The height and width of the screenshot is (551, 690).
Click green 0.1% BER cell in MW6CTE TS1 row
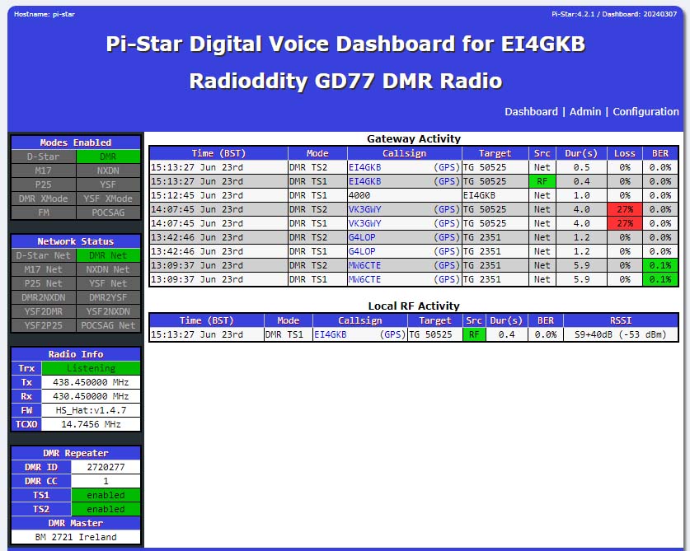click(x=660, y=280)
